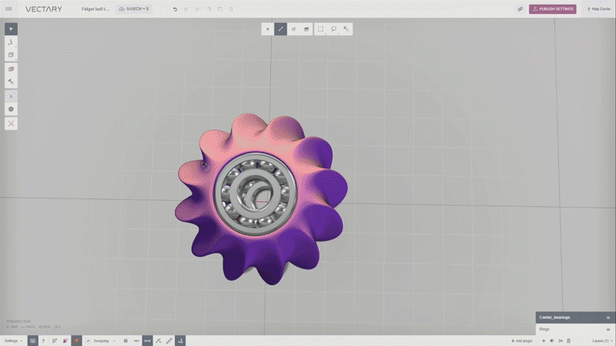Open the Snapping options arrow
The image size is (616, 346).
(x=114, y=341)
